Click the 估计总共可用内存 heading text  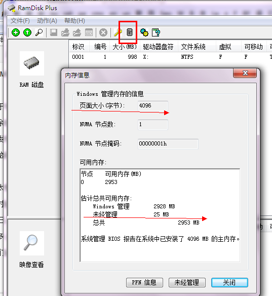click(106, 198)
